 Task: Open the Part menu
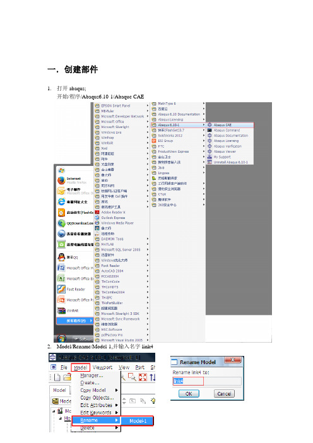(140, 367)
